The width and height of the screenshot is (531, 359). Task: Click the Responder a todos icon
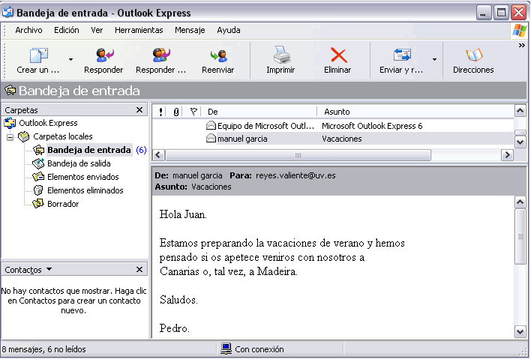pyautogui.click(x=161, y=55)
